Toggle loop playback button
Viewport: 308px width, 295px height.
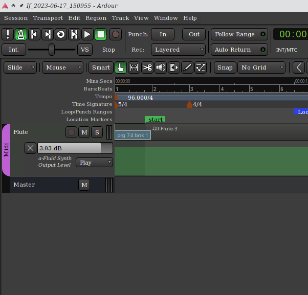[61, 34]
